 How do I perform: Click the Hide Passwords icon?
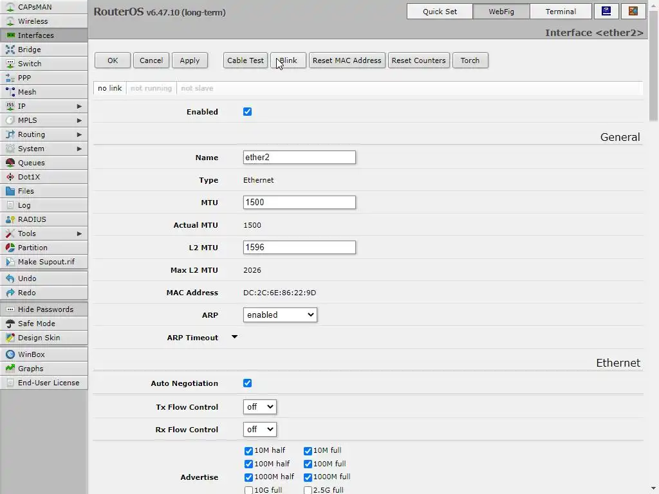[10, 309]
